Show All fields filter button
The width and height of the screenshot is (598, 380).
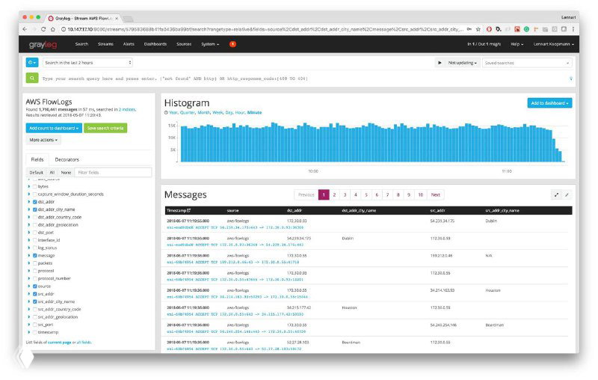(52, 173)
